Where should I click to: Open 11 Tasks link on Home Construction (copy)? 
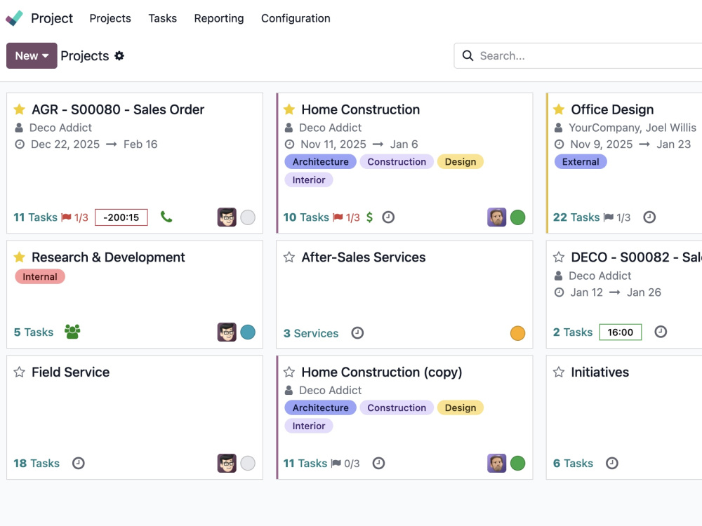click(x=305, y=464)
